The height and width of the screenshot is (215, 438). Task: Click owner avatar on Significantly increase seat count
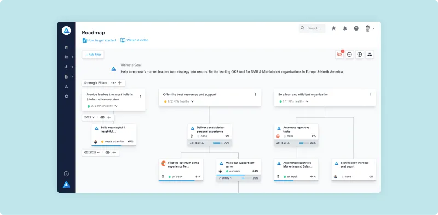click(336, 177)
